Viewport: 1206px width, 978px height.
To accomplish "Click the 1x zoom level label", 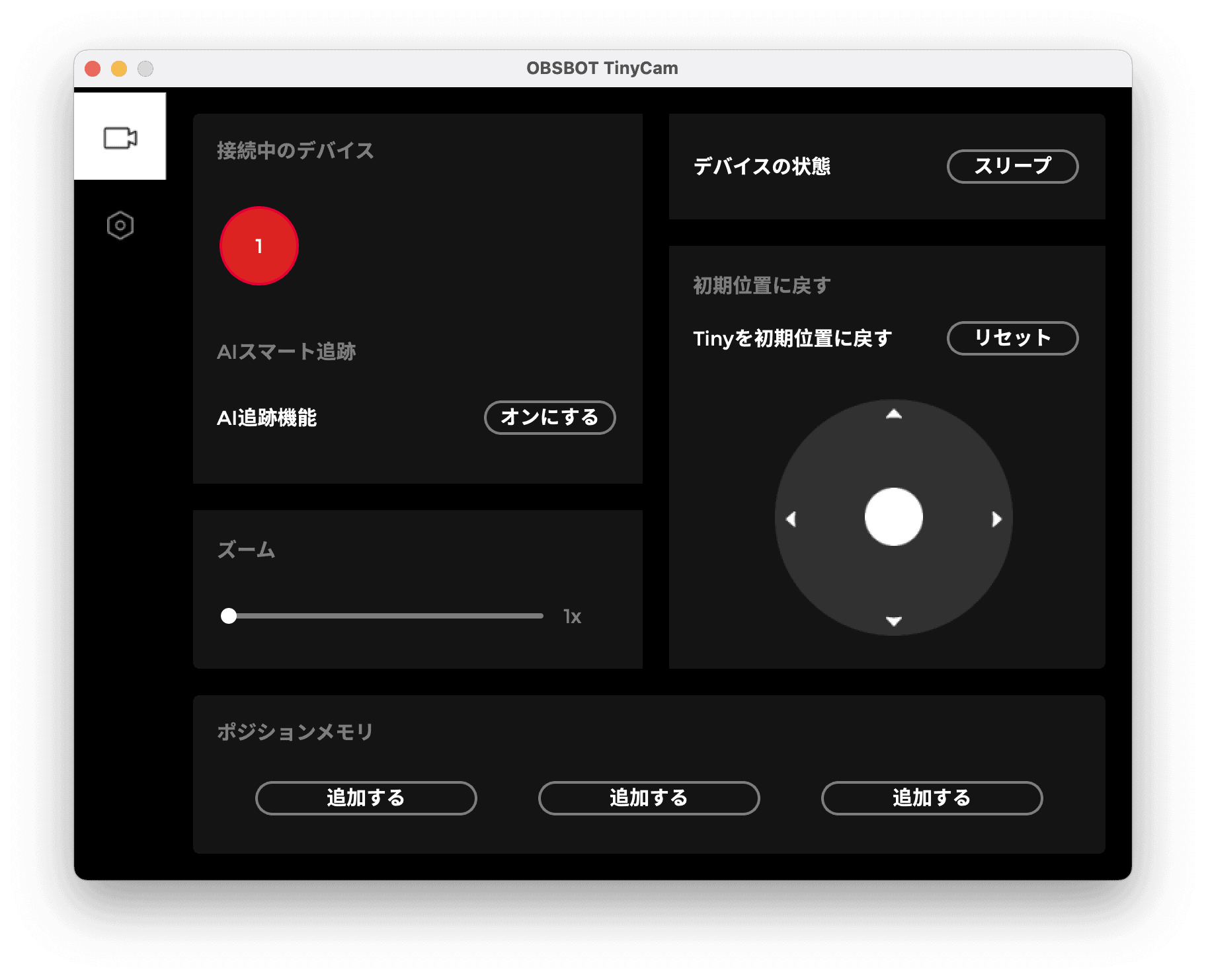I will pos(571,616).
